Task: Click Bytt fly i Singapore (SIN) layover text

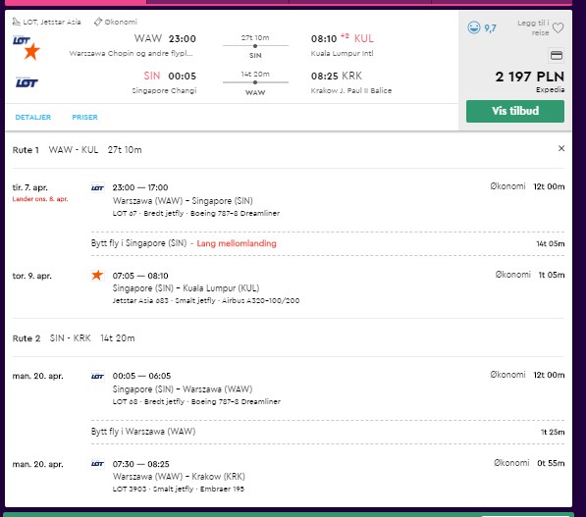Action: click(x=138, y=243)
